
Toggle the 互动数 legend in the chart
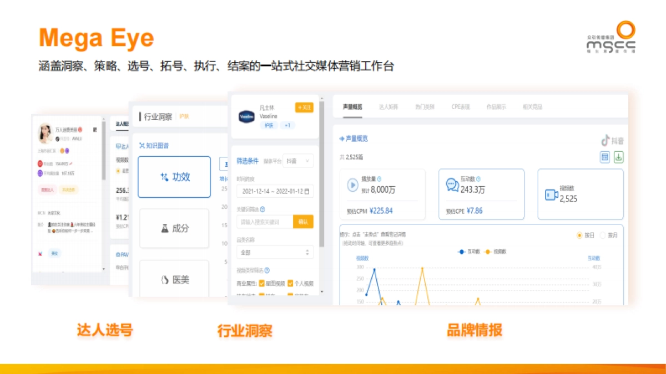(x=468, y=250)
